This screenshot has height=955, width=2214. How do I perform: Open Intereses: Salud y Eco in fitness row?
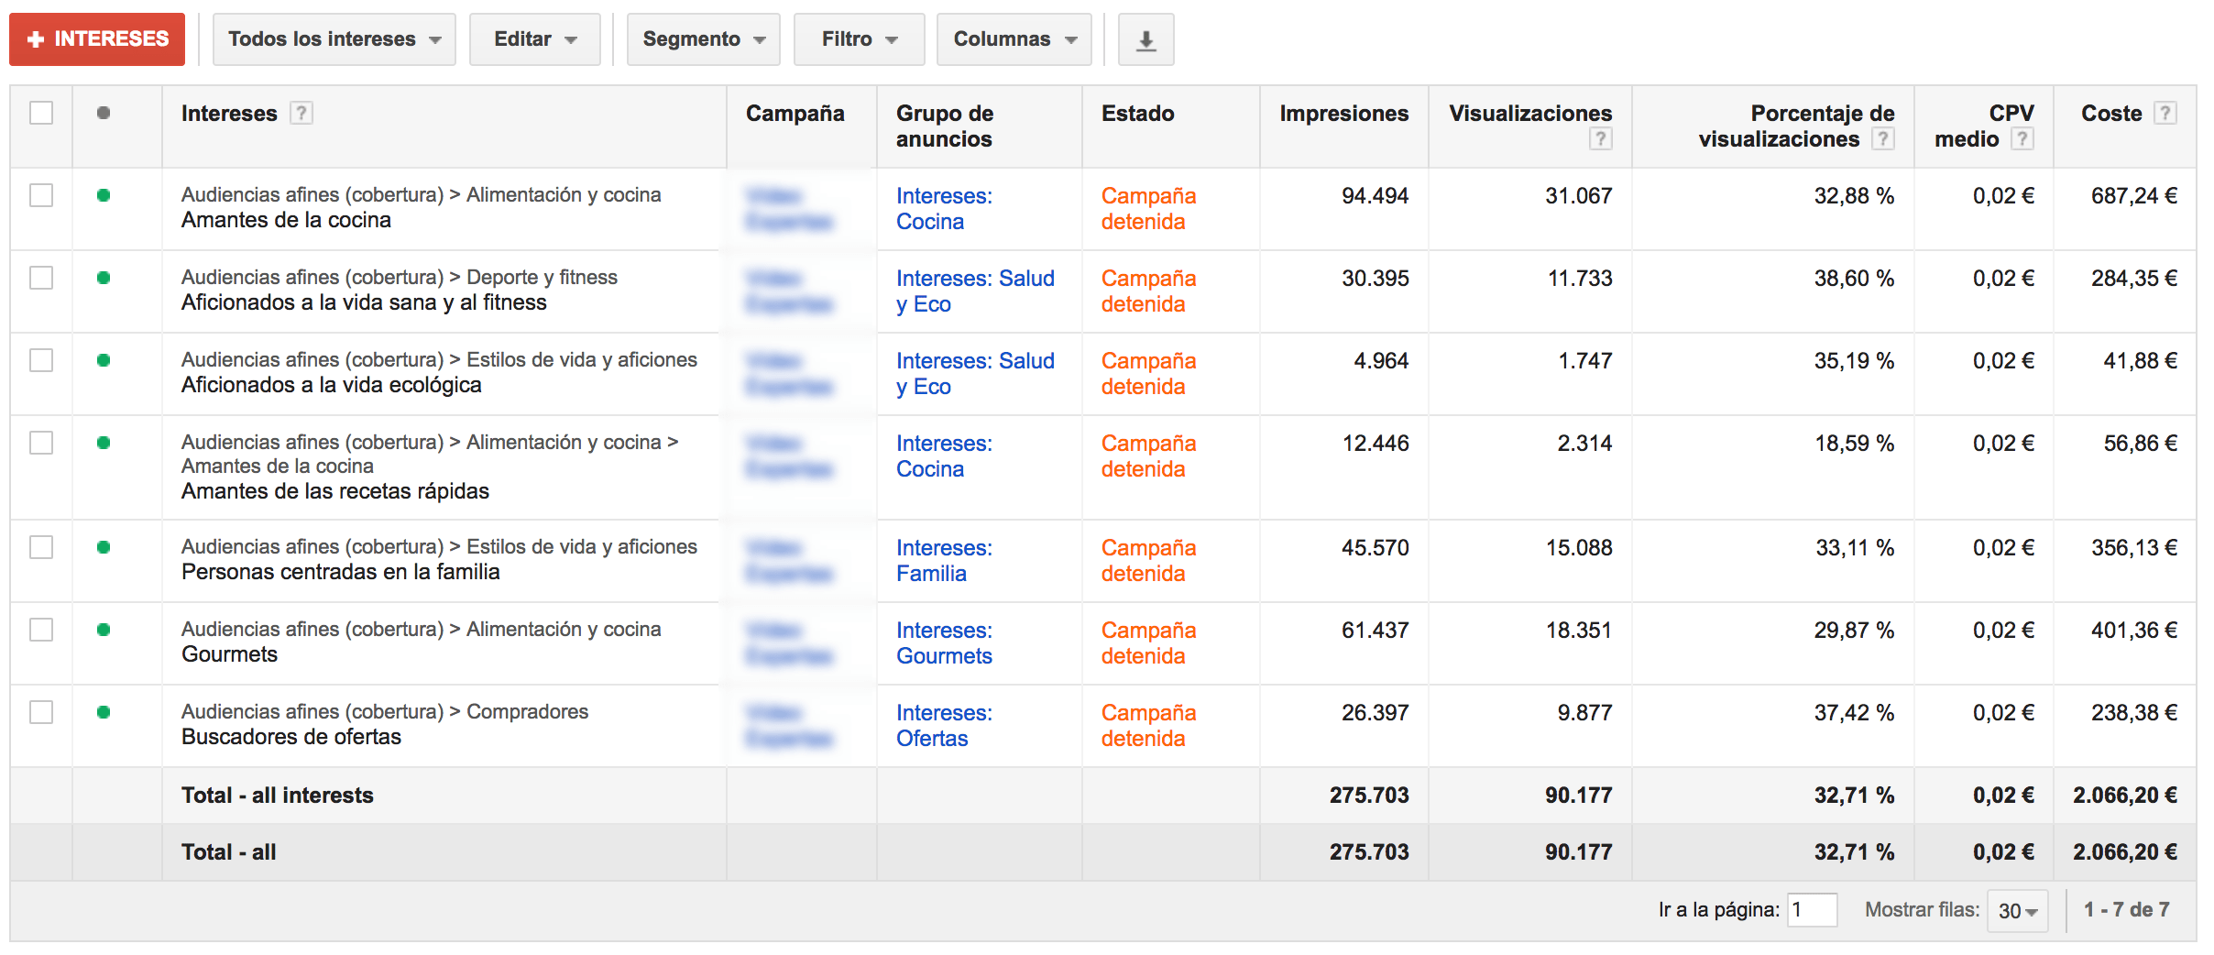pyautogui.click(x=975, y=291)
